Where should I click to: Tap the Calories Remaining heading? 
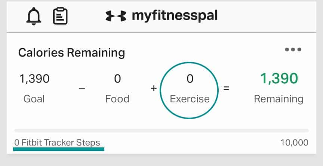(71, 52)
